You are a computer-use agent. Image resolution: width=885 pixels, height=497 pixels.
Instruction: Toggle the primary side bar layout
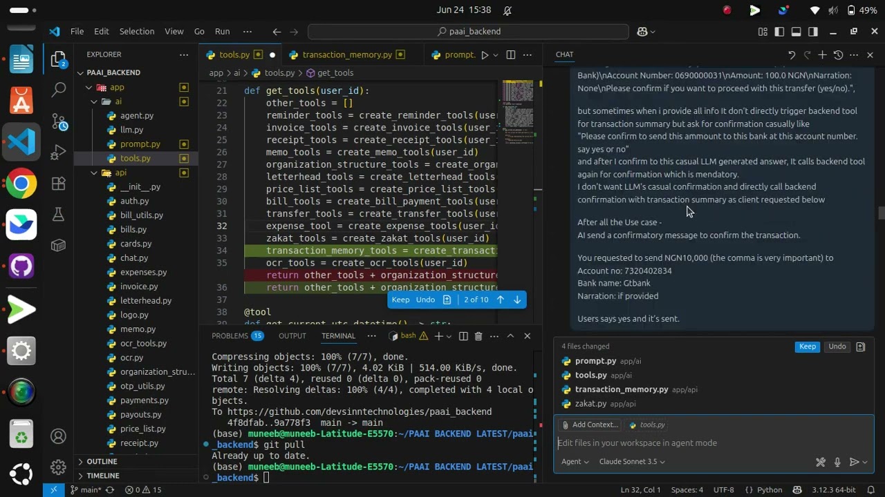[779, 32]
